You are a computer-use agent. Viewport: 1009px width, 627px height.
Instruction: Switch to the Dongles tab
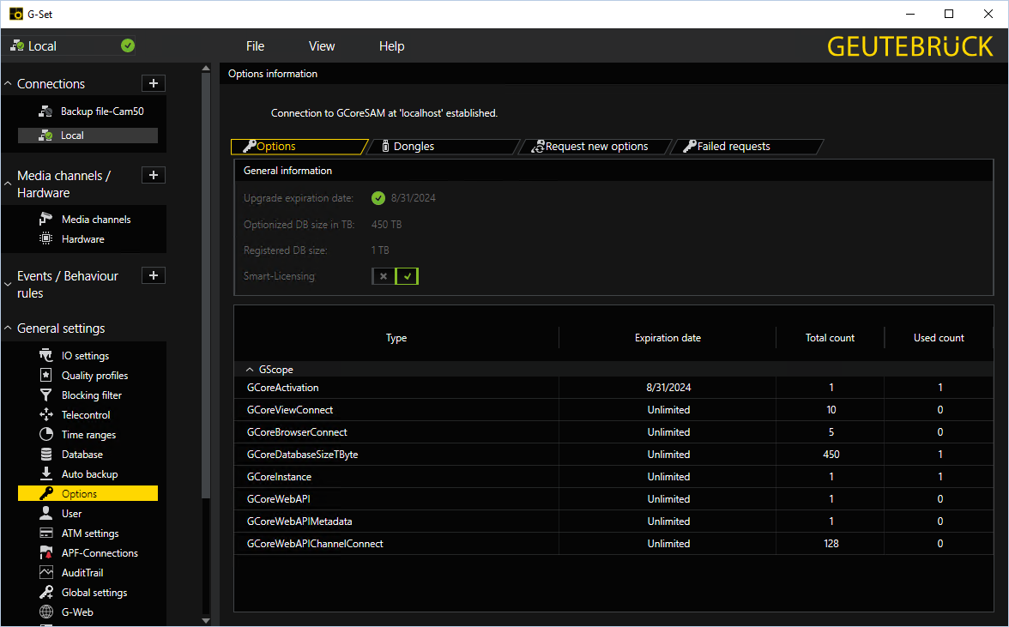(x=413, y=147)
